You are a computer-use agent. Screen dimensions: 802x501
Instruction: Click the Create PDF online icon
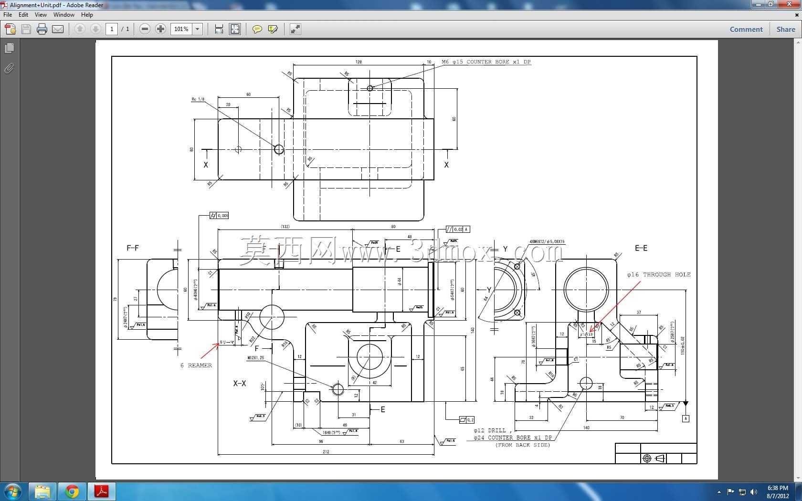pyautogui.click(x=10, y=29)
